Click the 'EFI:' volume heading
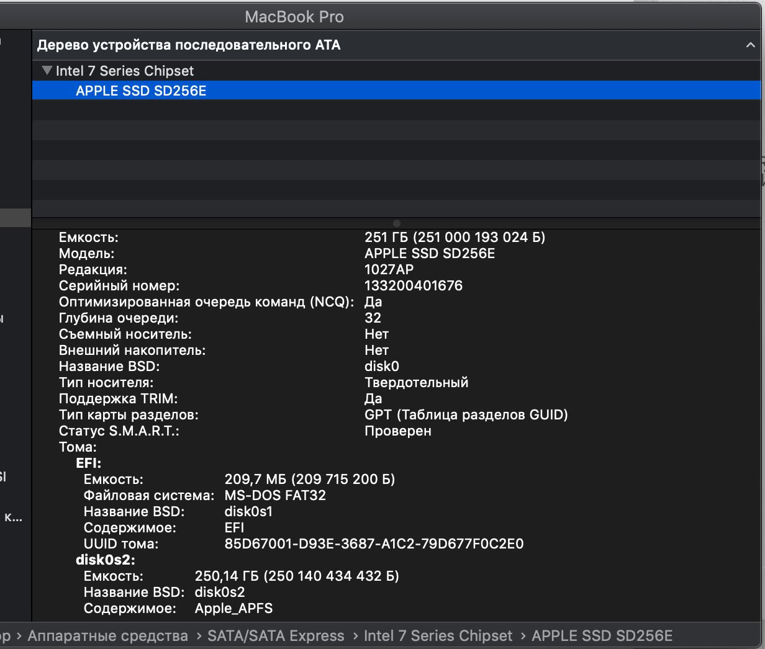The height and width of the screenshot is (649, 765). [88, 463]
